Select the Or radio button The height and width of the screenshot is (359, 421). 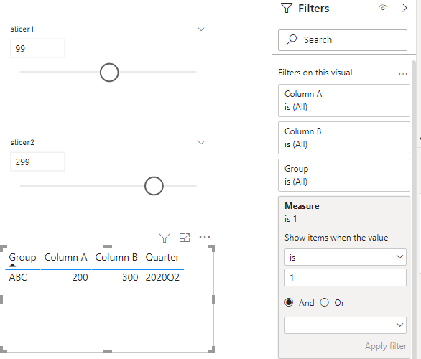point(324,302)
